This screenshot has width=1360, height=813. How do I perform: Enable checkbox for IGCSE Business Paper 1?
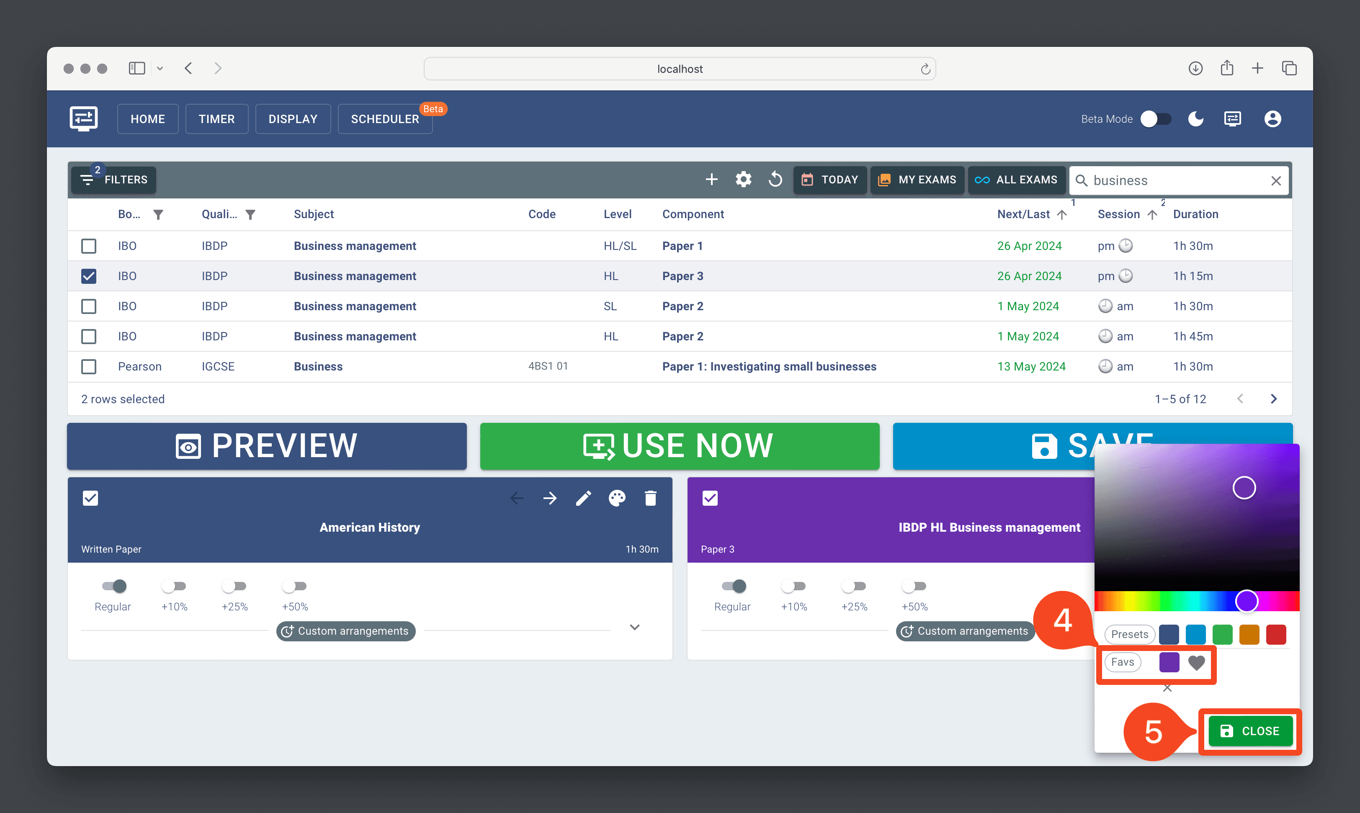click(87, 366)
